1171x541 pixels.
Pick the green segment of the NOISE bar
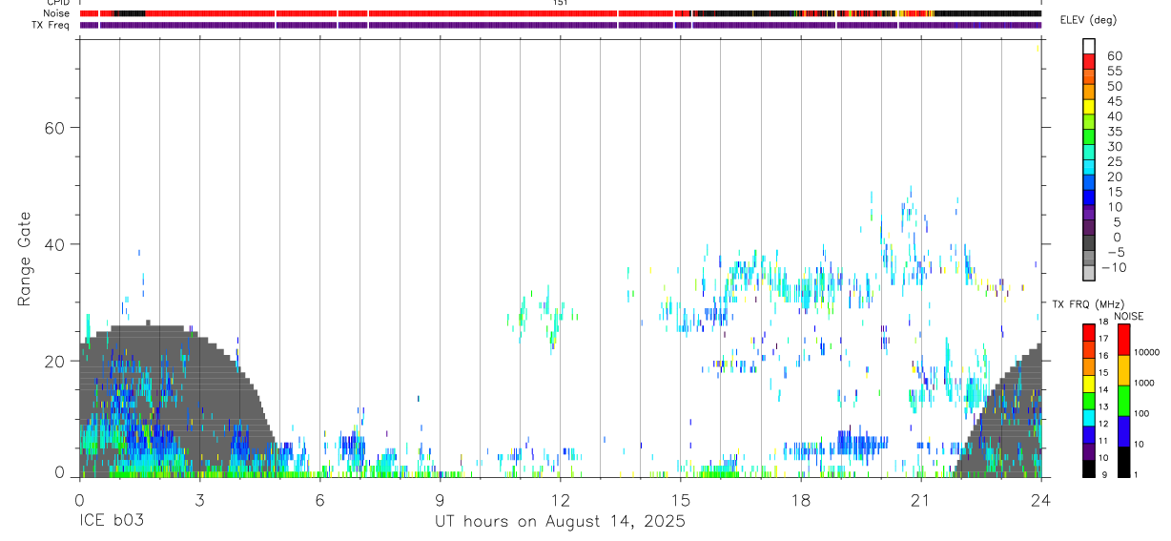(x=1123, y=401)
